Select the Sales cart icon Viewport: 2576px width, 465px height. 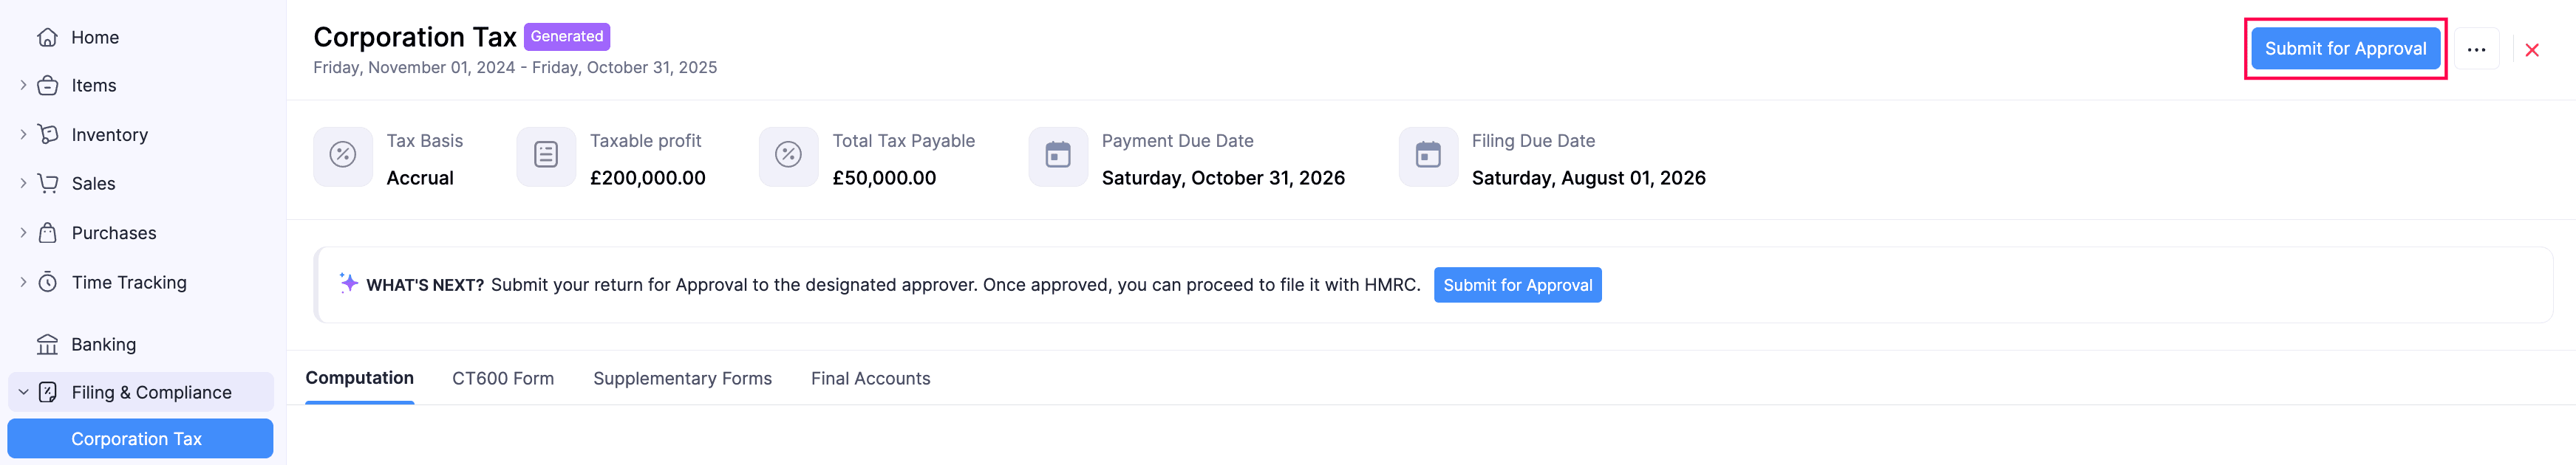(49, 184)
